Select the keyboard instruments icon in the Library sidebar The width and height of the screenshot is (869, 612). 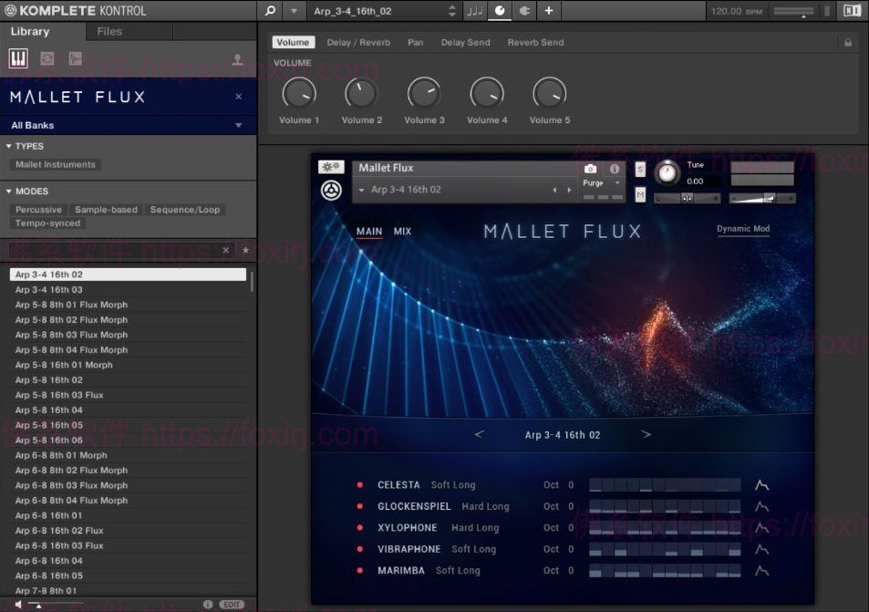(17, 58)
